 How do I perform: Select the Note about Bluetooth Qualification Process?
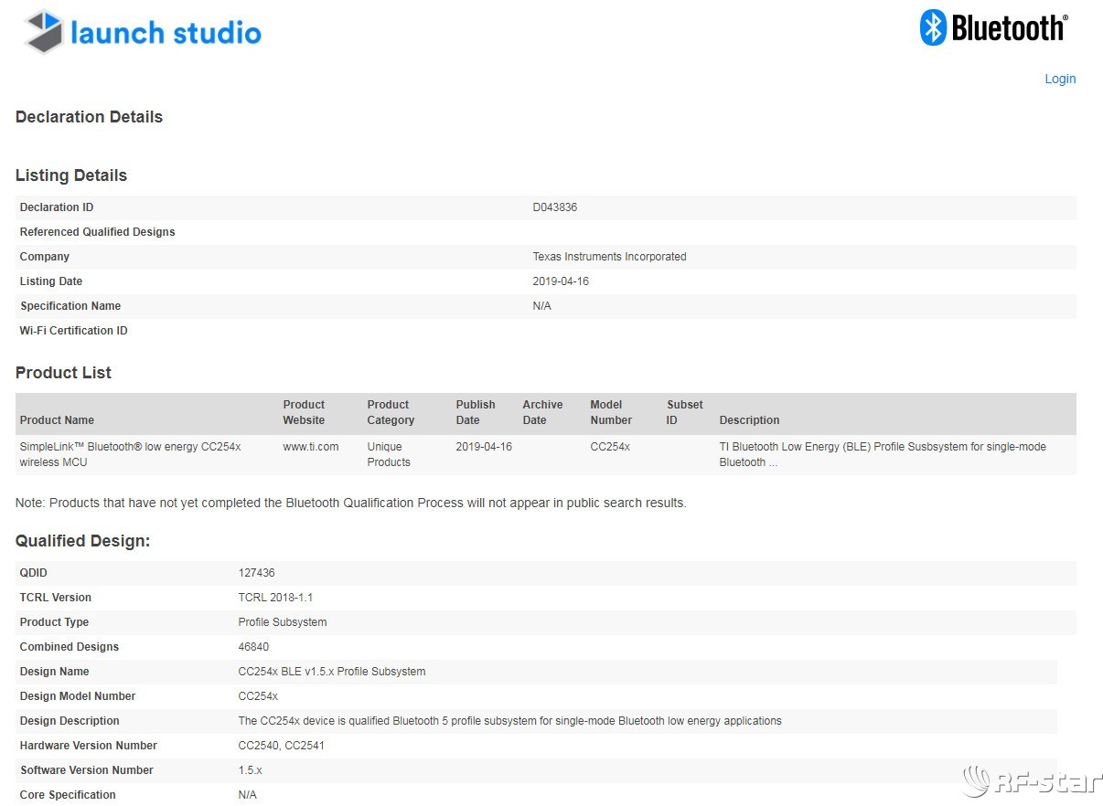pyautogui.click(x=351, y=503)
